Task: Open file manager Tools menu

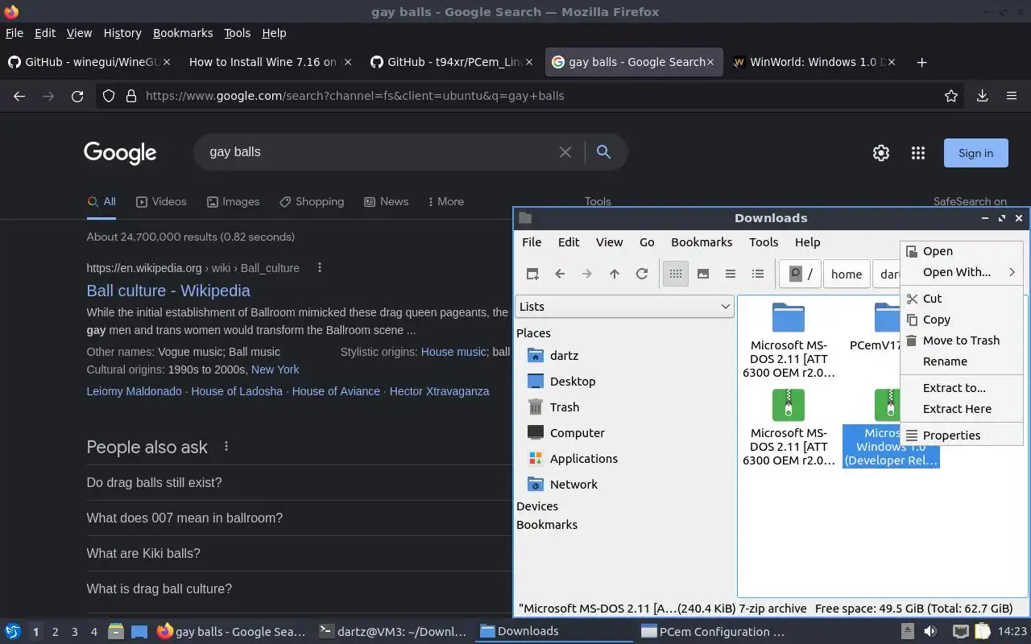Action: (x=764, y=242)
